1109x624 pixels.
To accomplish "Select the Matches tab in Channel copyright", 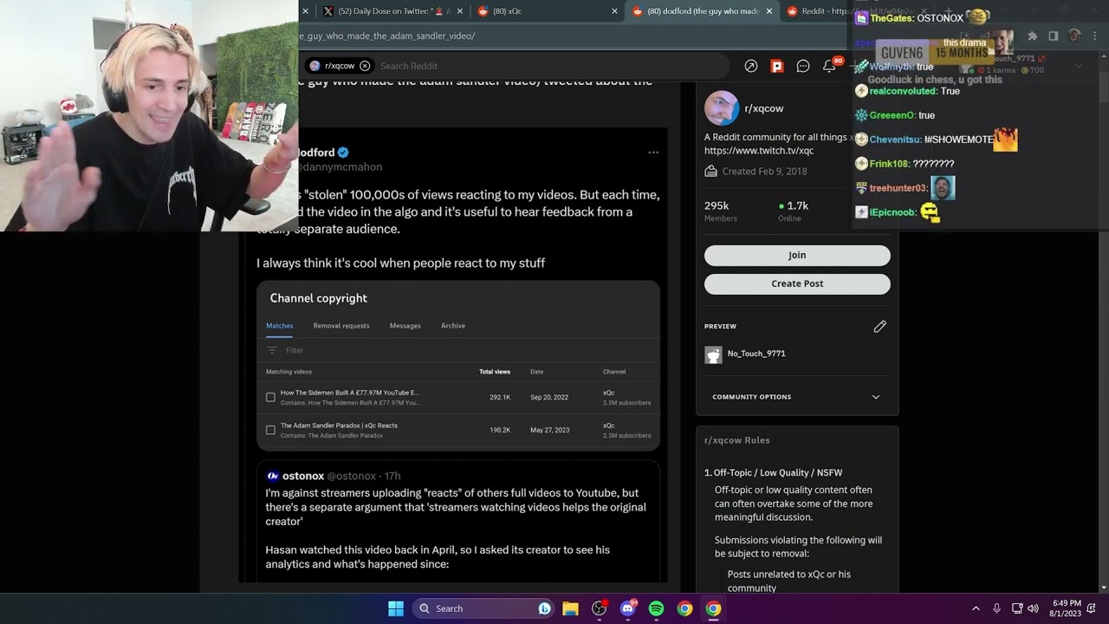I will [x=279, y=326].
